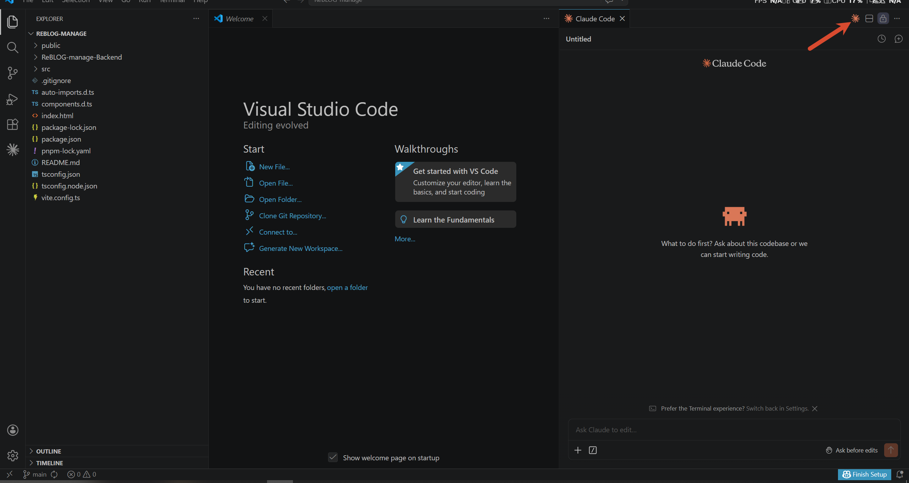
Task: Start a new Claude conversation
Action: pyautogui.click(x=898, y=39)
